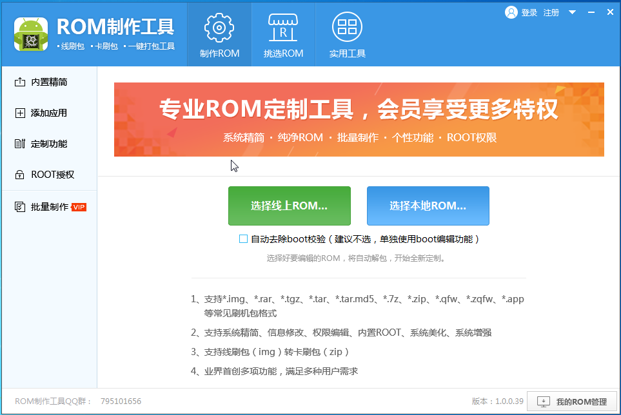Click the QQ group number 795101656
621x415 pixels.
pos(121,401)
